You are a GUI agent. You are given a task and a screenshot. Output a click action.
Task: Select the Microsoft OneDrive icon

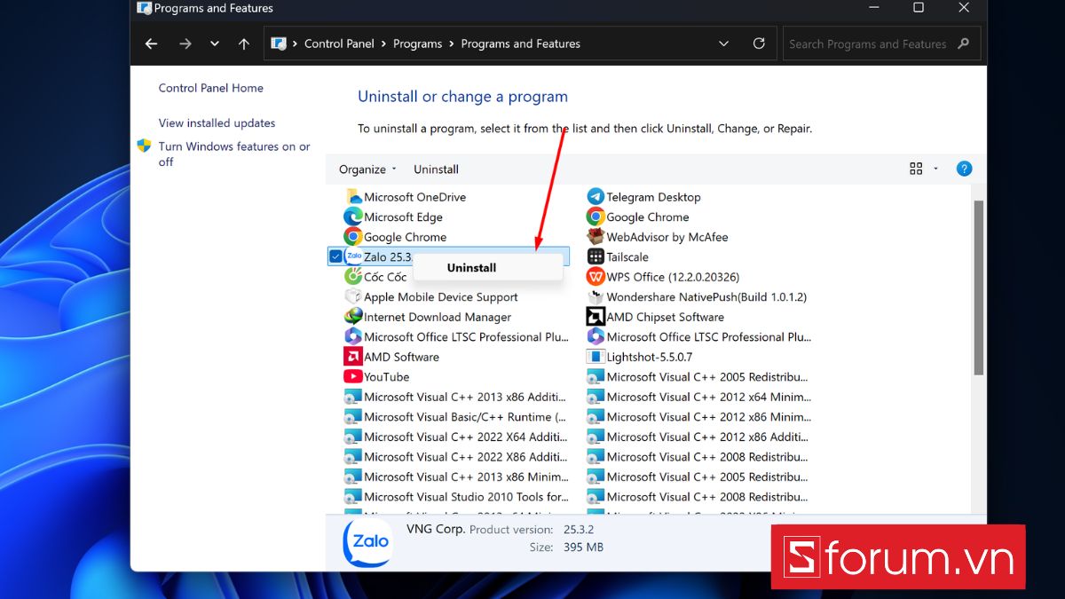[x=353, y=197]
